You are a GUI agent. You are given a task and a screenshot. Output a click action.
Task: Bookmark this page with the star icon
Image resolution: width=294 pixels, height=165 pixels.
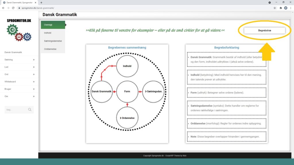[x=275, y=8]
